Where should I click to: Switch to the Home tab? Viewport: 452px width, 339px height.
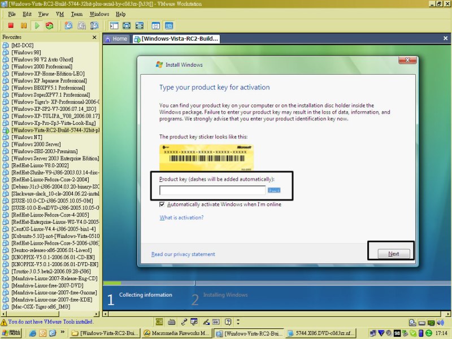(x=116, y=39)
